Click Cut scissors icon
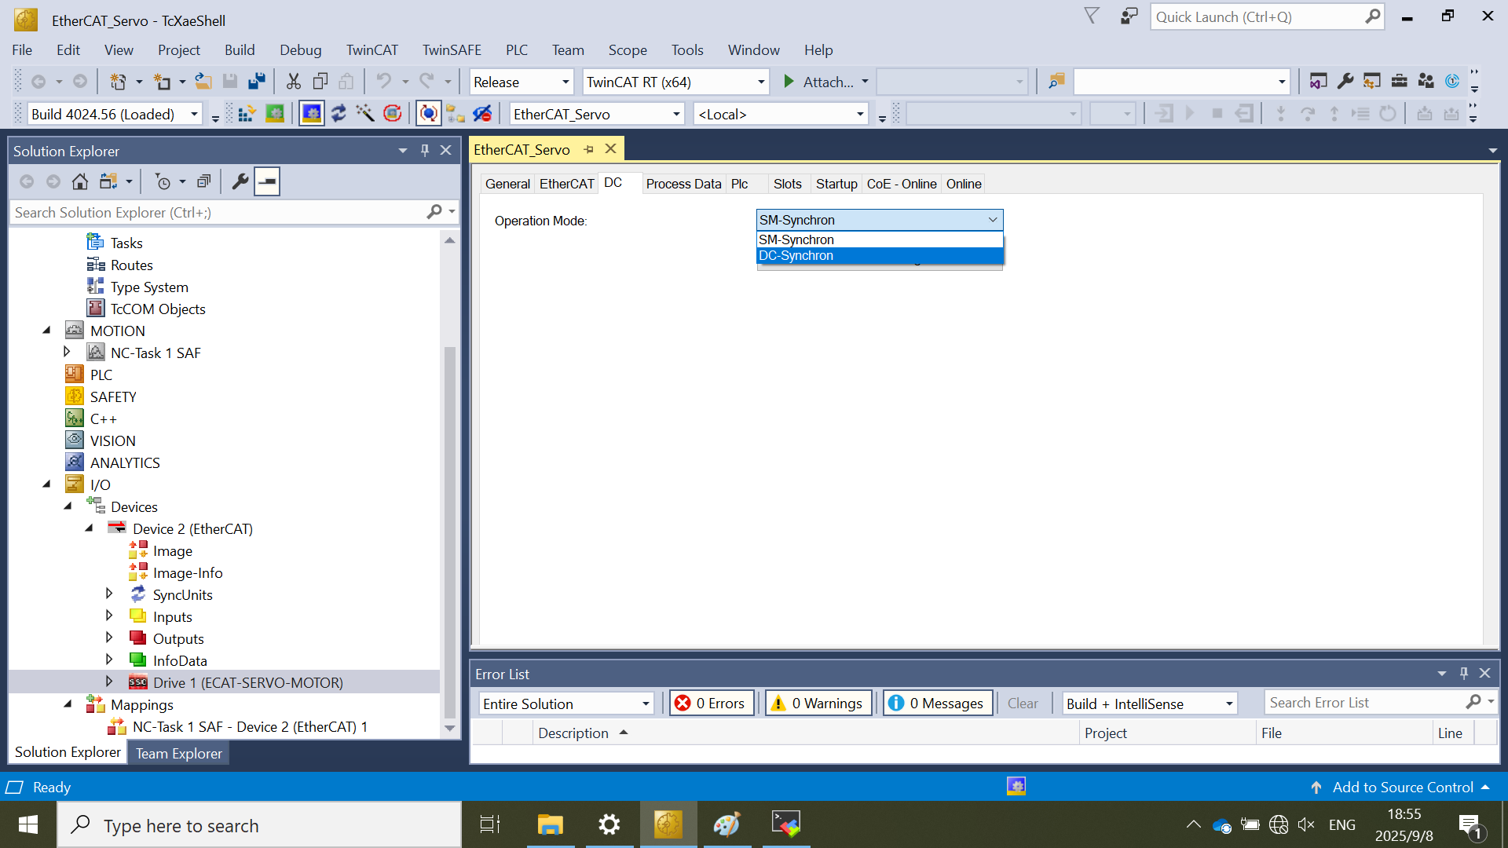Screen dimensions: 1508x848 (x=294, y=82)
